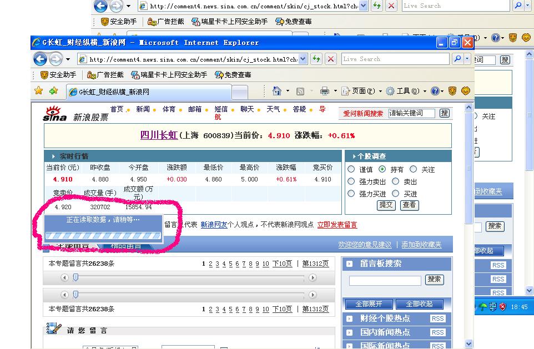Click the Help question-mark icon in the front window

click(435, 91)
